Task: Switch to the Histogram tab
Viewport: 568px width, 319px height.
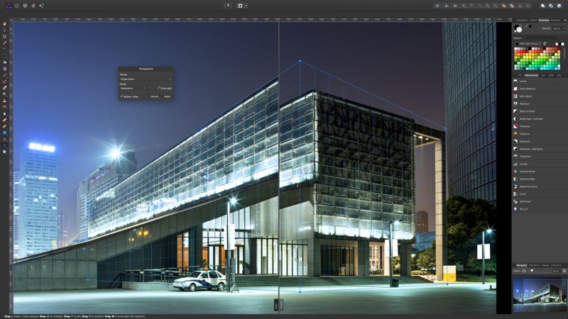Action: (x=522, y=20)
